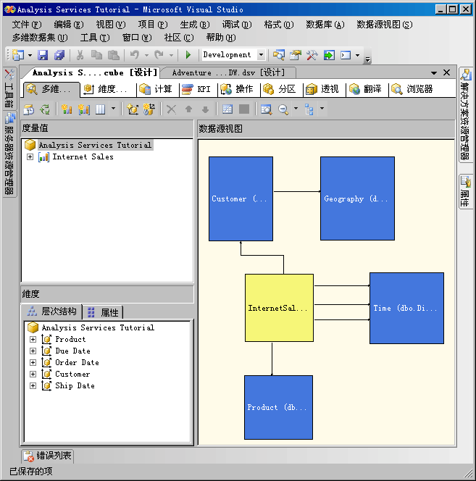Image resolution: width=476 pixels, height=481 pixels.
Task: Click the Zoom magnifier icon
Action: click(283, 109)
